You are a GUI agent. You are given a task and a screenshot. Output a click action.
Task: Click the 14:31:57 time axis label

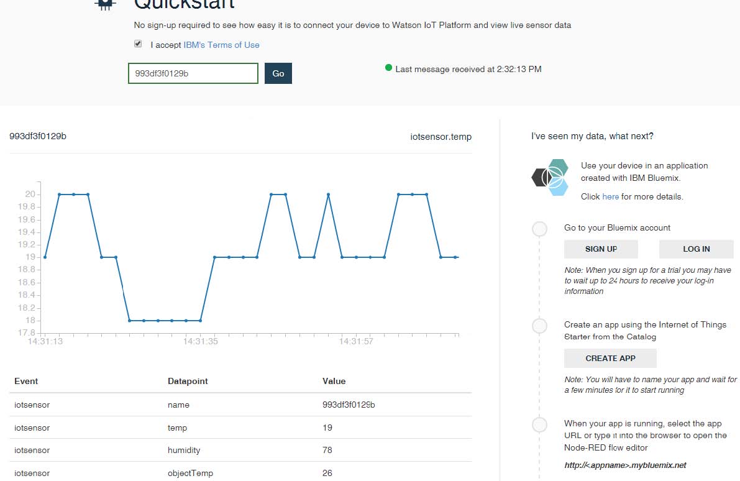pos(356,341)
